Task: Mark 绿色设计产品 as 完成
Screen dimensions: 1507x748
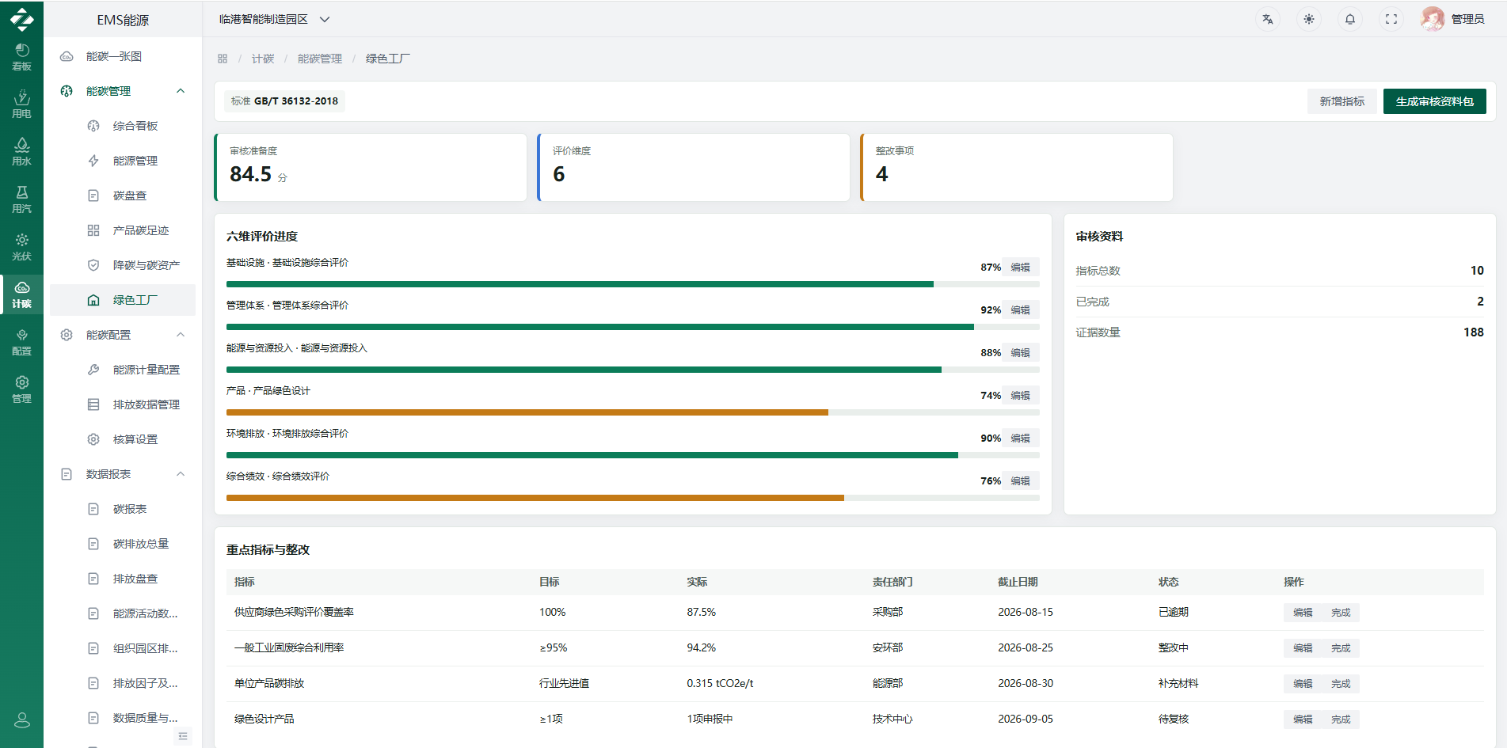Action: click(x=1341, y=720)
